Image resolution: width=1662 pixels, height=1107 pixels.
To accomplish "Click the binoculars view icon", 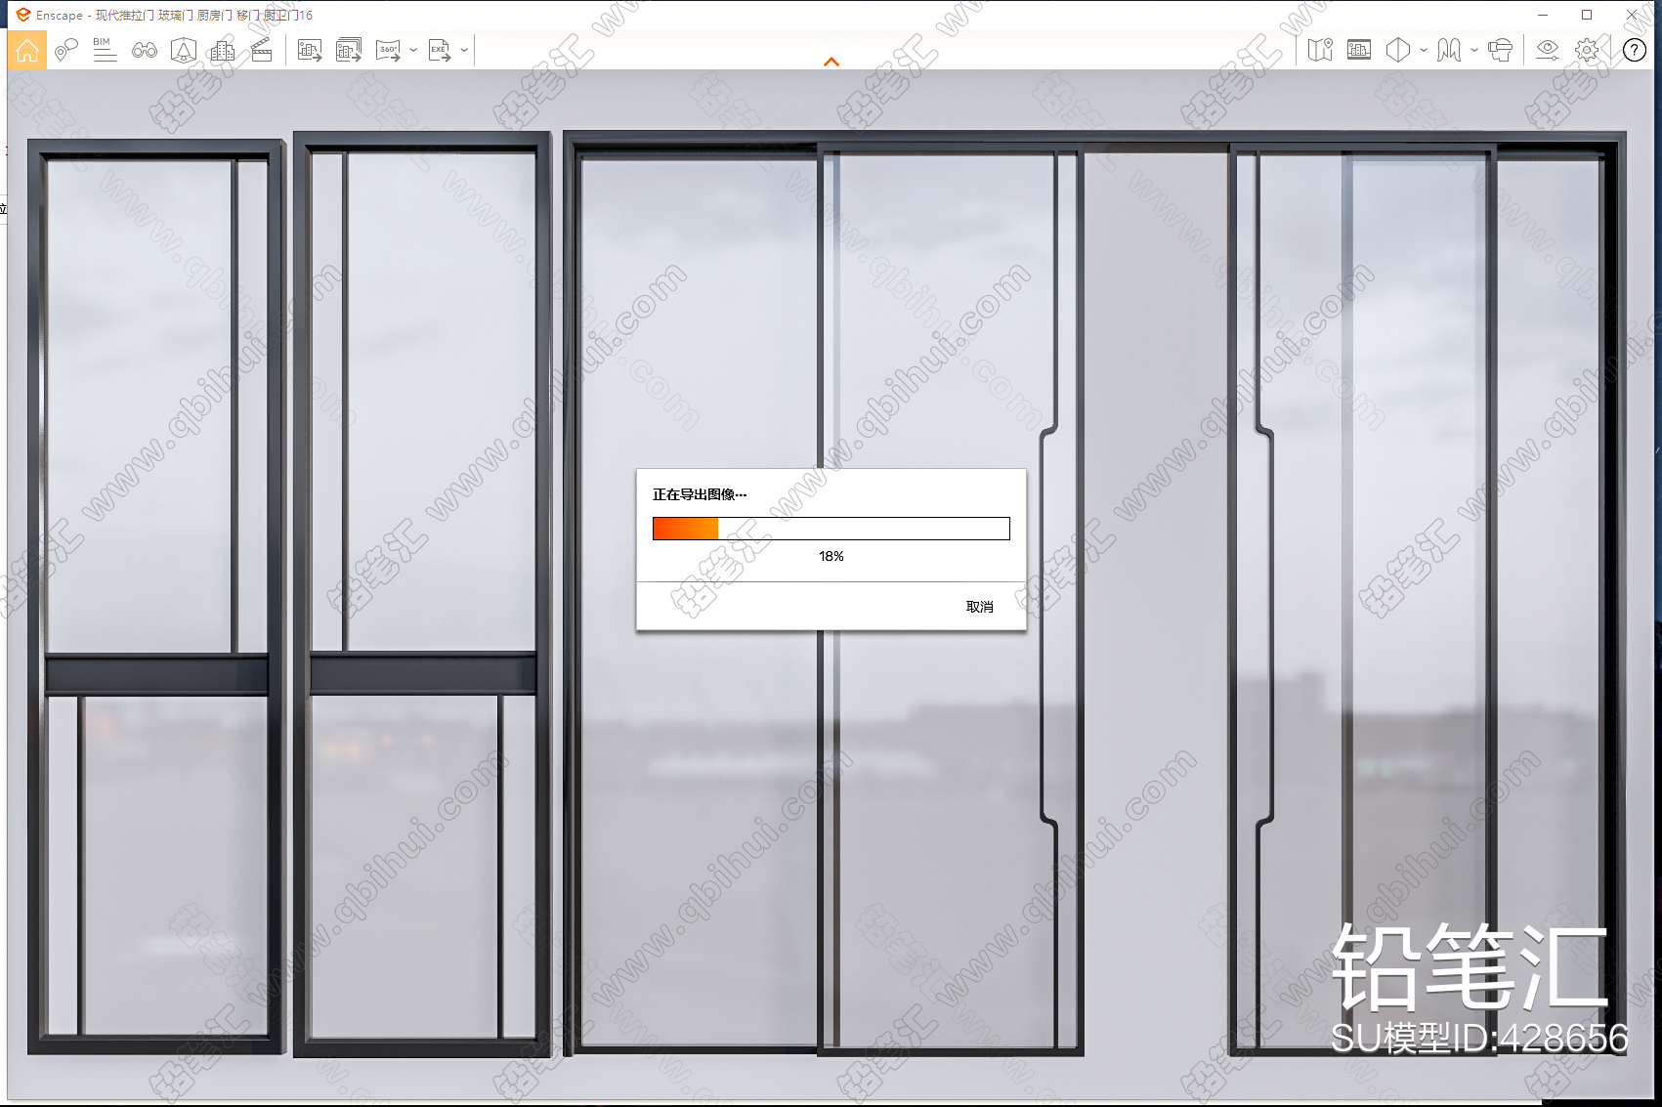I will [x=145, y=50].
